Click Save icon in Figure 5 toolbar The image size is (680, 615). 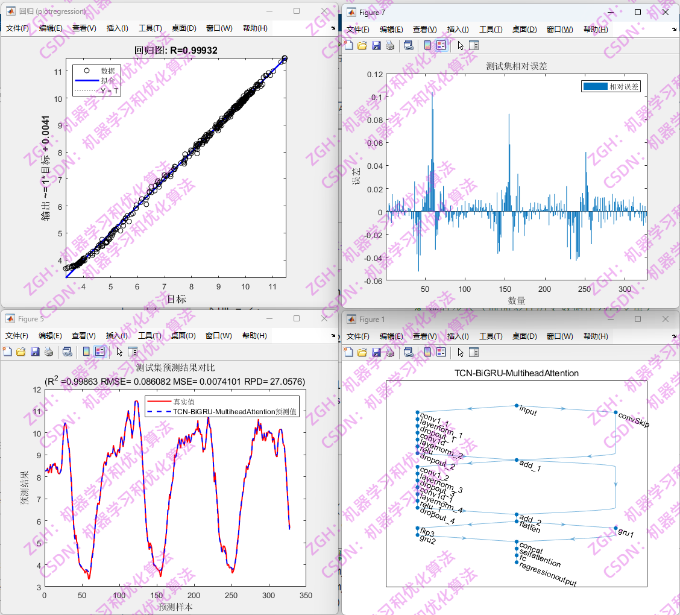click(35, 352)
